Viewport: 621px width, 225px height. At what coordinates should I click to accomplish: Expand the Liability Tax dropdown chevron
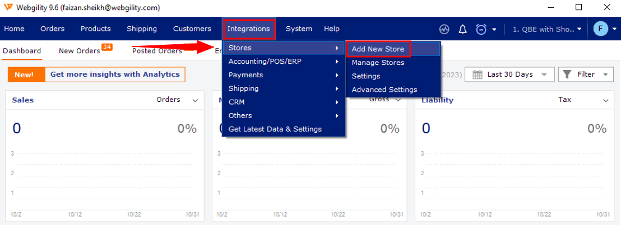click(605, 100)
